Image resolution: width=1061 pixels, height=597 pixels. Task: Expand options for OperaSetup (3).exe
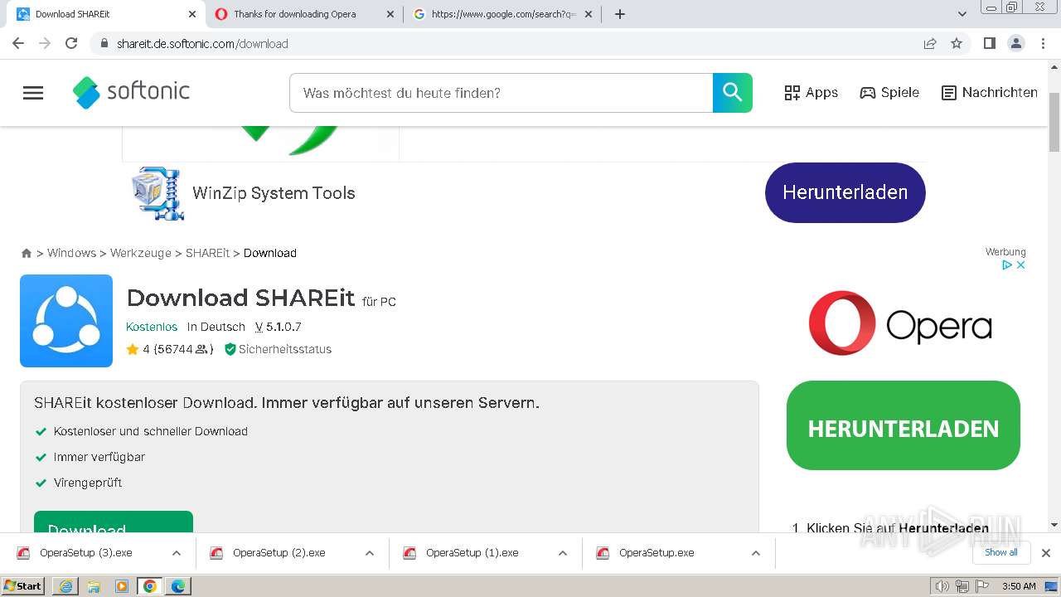(x=177, y=553)
